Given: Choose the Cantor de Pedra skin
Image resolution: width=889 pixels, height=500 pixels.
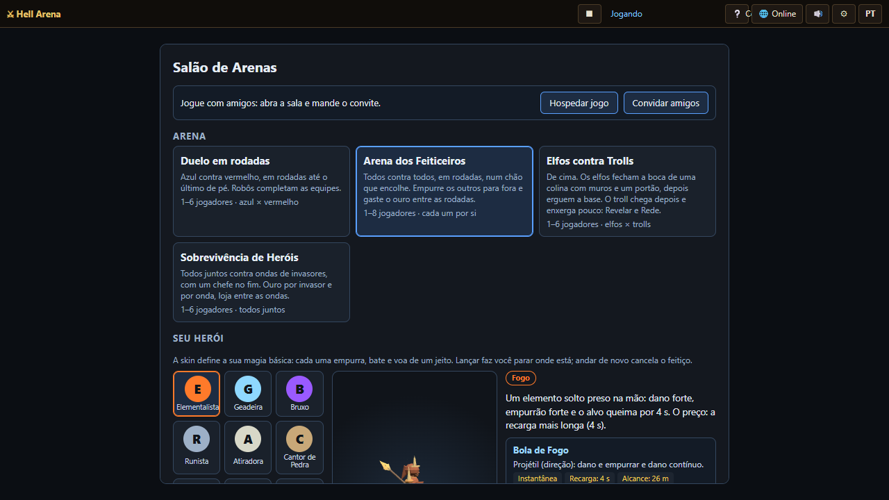Looking at the screenshot, I should click(x=299, y=447).
